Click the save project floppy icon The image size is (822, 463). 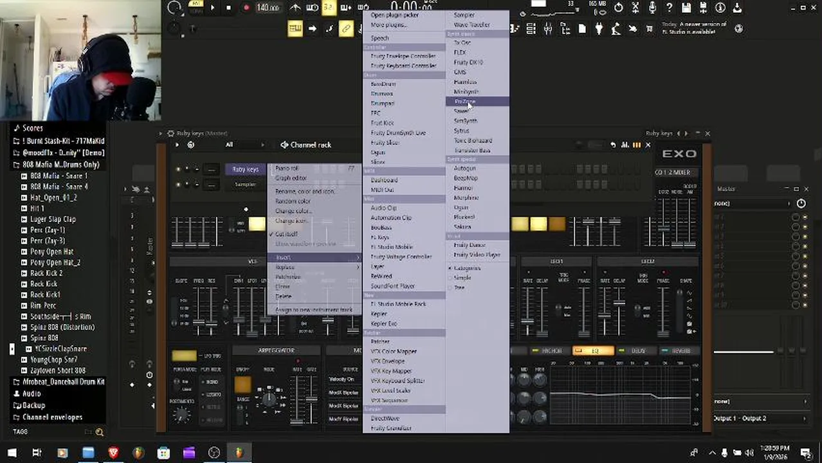pos(686,8)
